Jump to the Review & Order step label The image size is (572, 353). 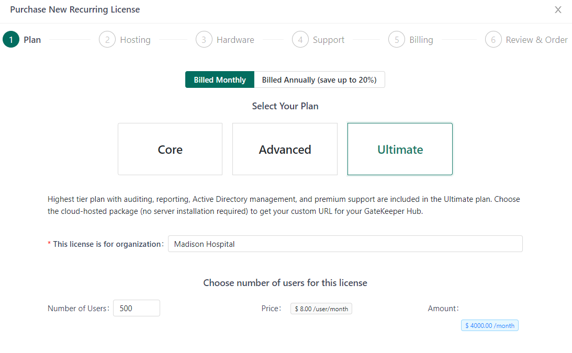[536, 40]
